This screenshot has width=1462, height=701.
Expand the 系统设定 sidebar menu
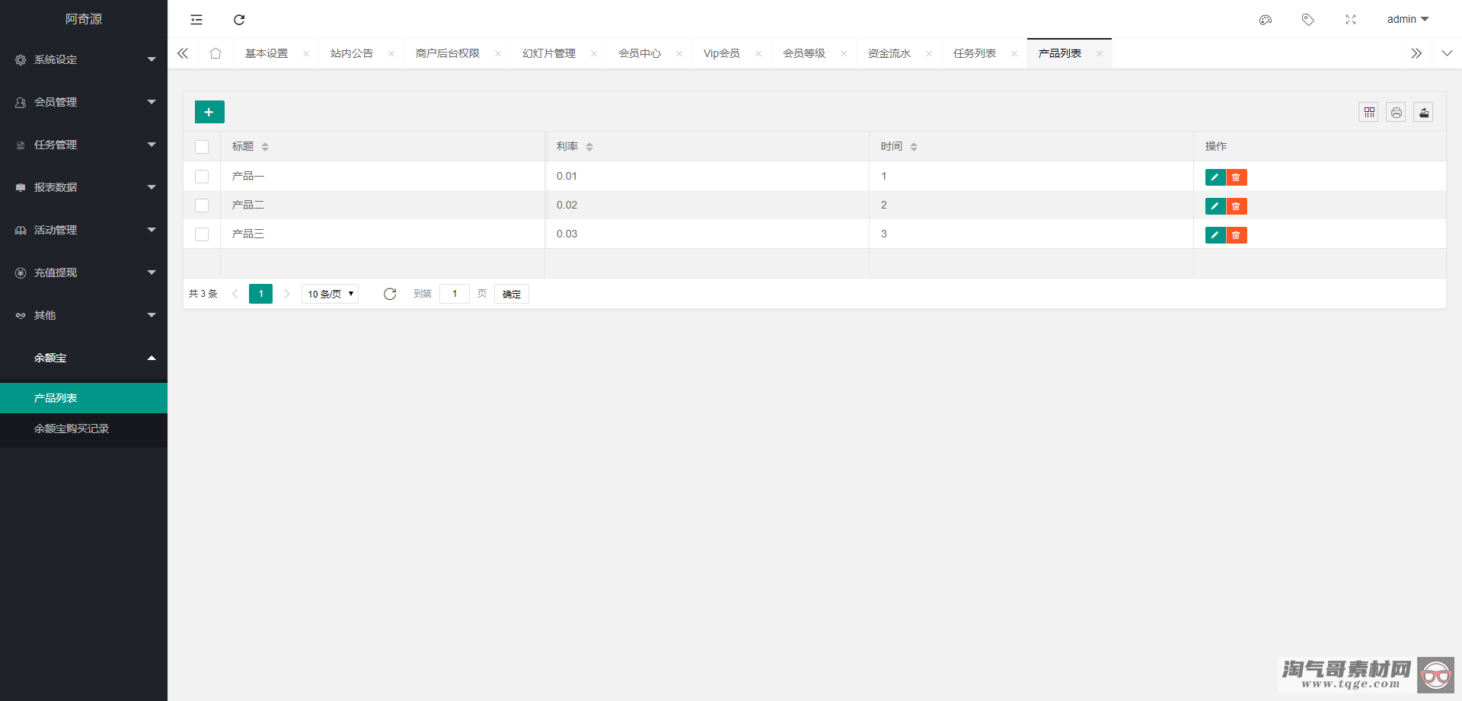pos(84,59)
